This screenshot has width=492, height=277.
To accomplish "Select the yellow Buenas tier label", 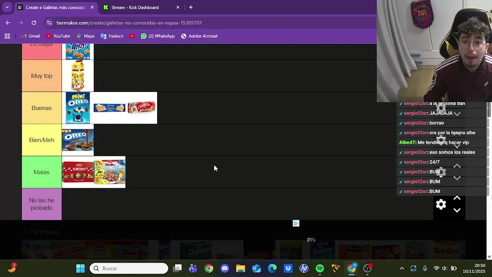I will coord(42,108).
